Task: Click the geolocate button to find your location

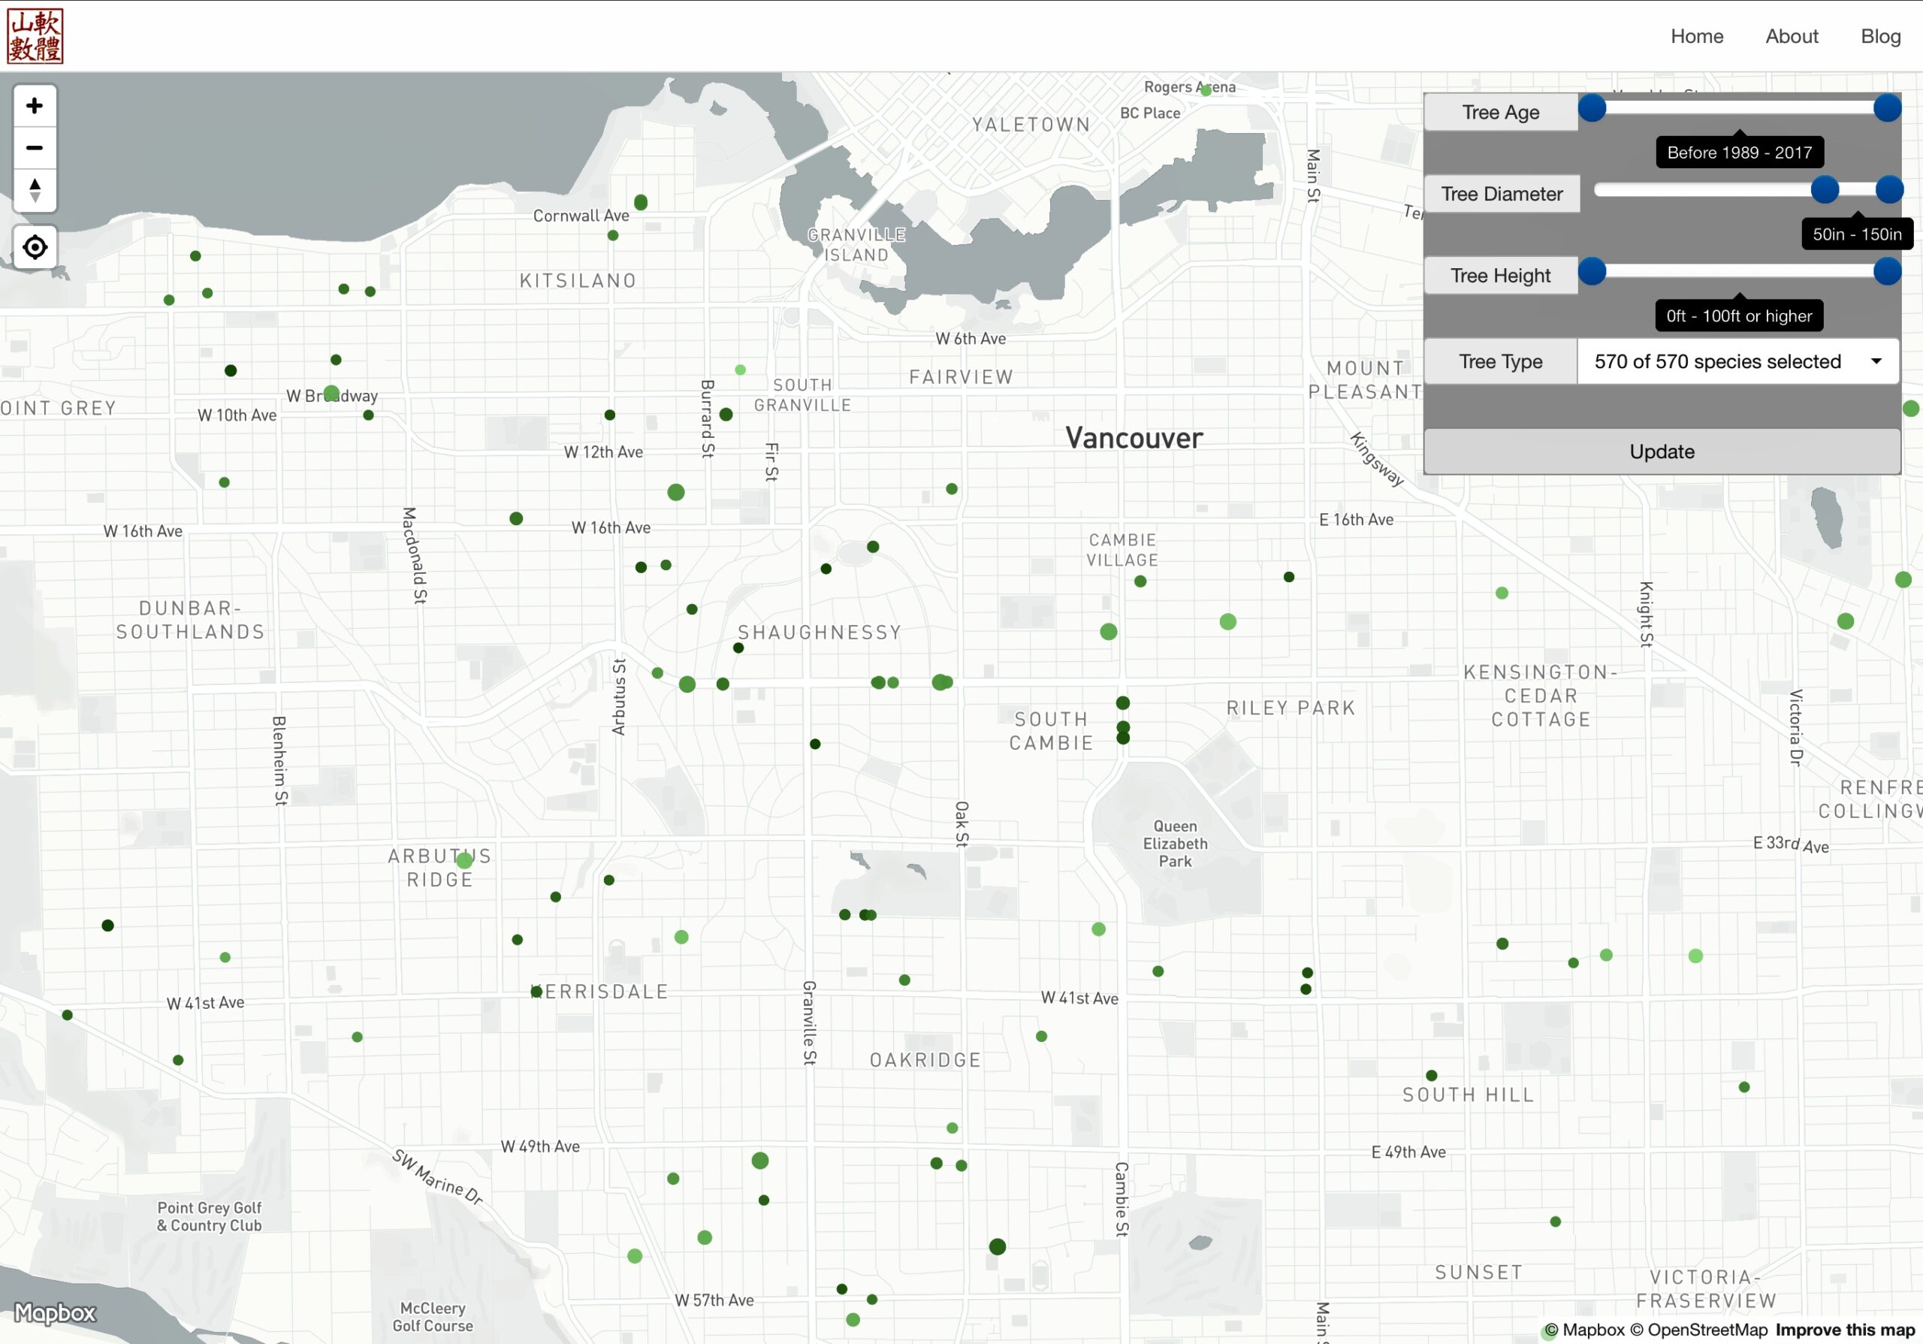Action: [x=35, y=247]
